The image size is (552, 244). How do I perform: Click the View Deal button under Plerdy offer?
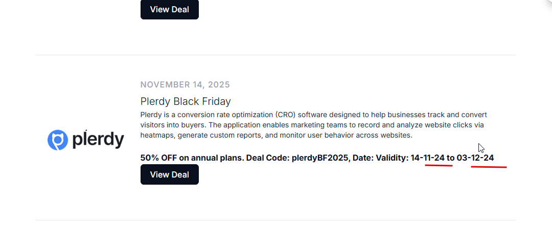pyautogui.click(x=169, y=174)
